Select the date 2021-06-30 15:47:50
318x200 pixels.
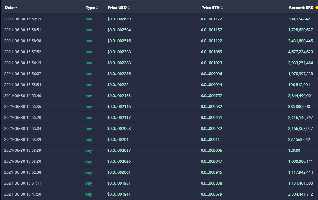(23, 194)
